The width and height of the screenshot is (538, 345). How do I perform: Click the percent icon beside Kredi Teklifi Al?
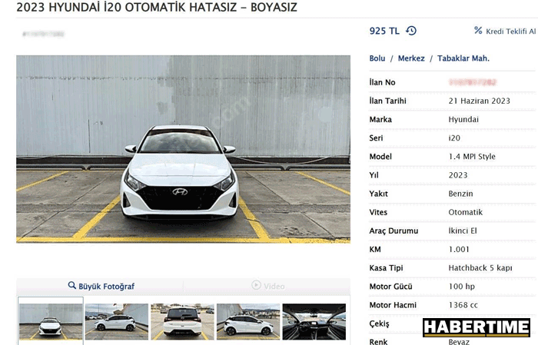tap(478, 31)
